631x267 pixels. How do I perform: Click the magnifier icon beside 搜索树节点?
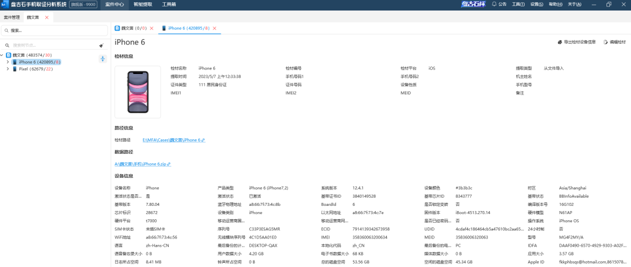(7, 45)
